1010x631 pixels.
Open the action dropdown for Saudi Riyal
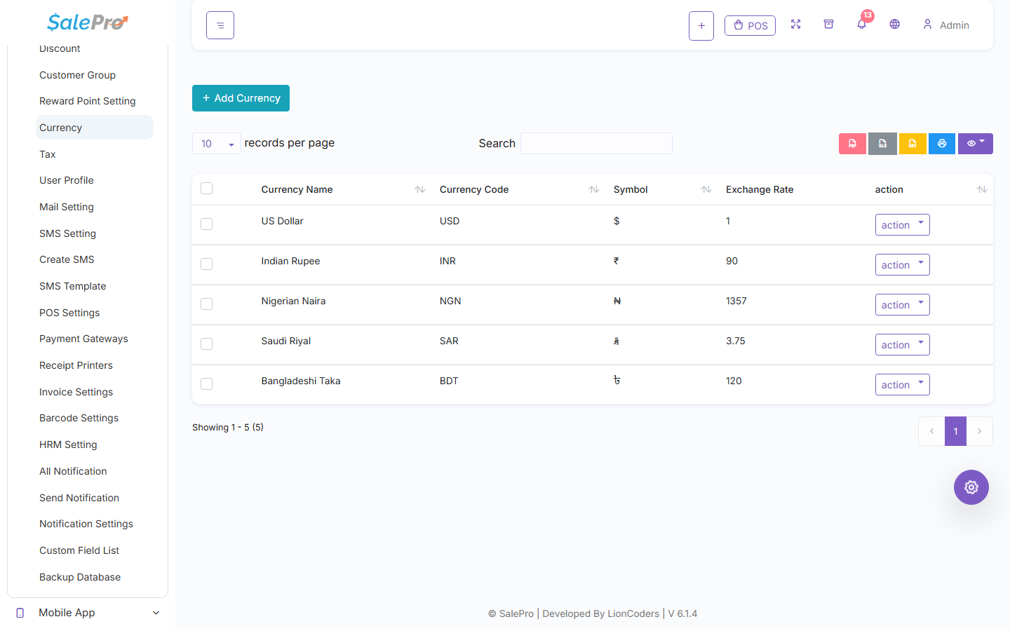pos(902,344)
